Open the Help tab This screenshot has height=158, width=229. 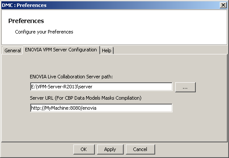point(107,50)
